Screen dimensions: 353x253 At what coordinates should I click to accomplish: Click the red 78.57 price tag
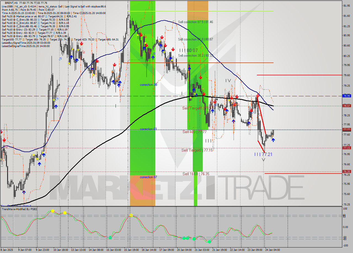pos(347,106)
